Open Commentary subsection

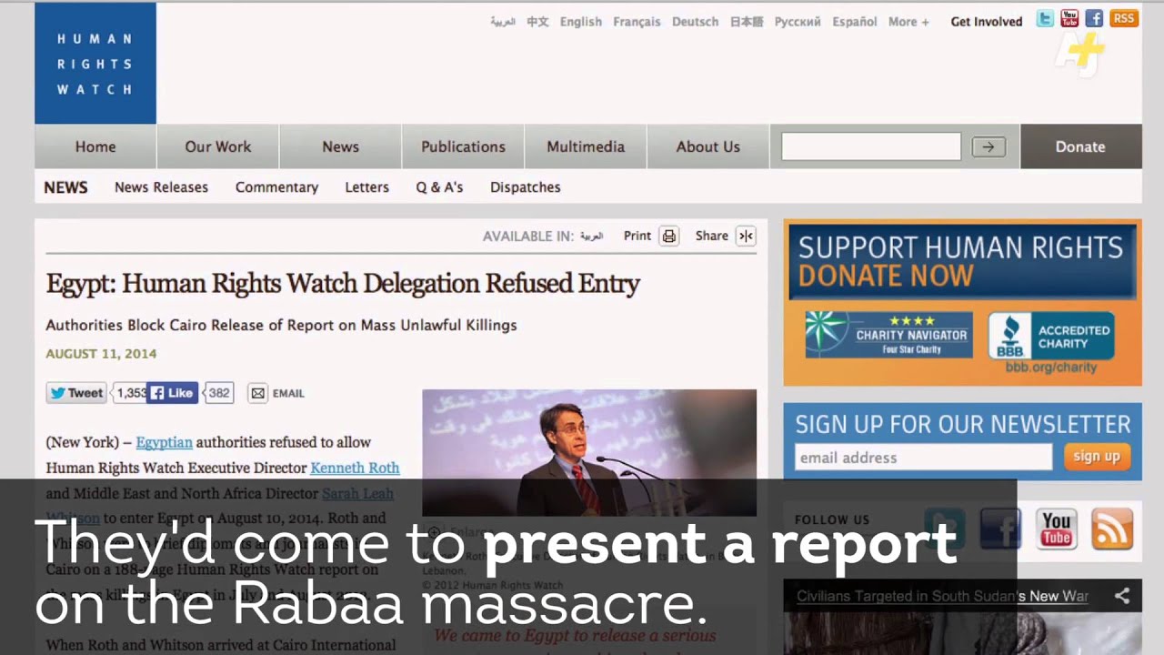pyautogui.click(x=276, y=187)
